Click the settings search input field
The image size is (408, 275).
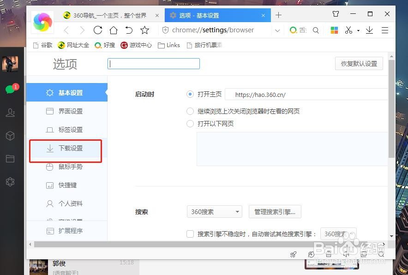(x=153, y=64)
